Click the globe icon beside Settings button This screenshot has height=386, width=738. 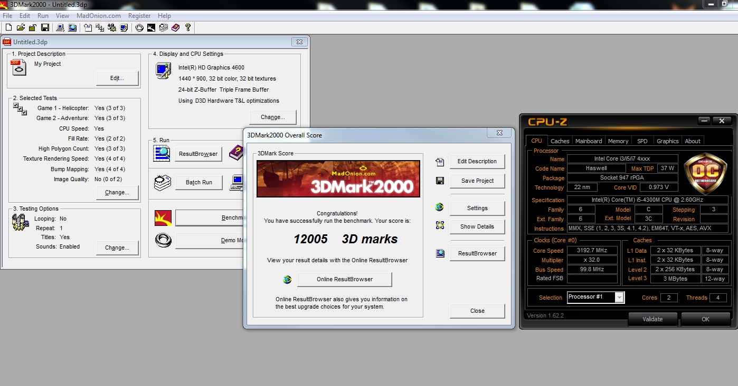[x=440, y=207]
